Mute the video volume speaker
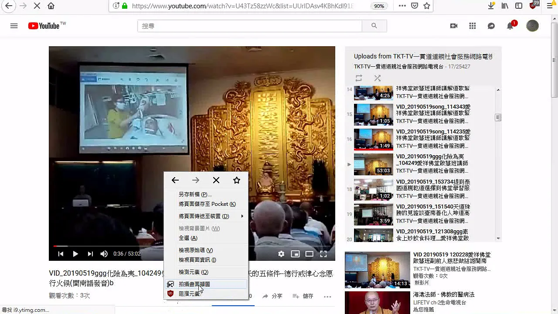 pos(104,254)
